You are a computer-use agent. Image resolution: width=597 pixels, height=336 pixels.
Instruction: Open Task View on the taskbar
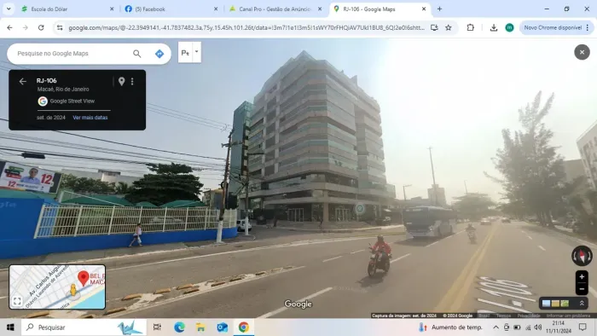157,327
